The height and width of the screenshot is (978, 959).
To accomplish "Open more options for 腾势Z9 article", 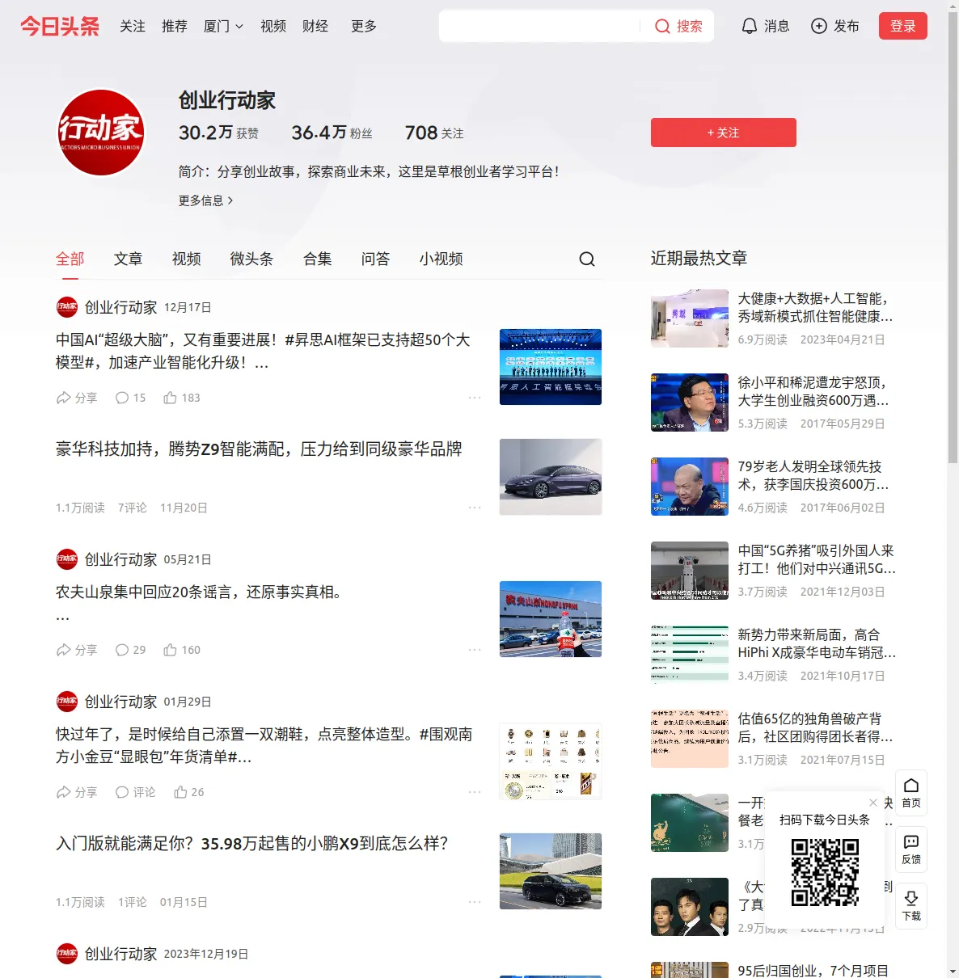I will 475,508.
